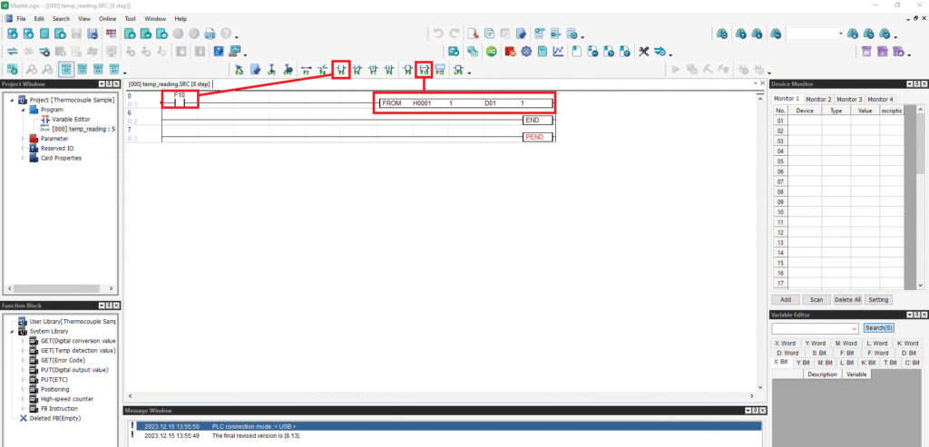Switch to the Monitor 4 tab
Viewport: 929px width, 447px height.
click(879, 100)
